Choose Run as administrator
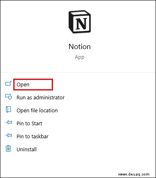Screen dimensions: 156x178 coord(40,97)
